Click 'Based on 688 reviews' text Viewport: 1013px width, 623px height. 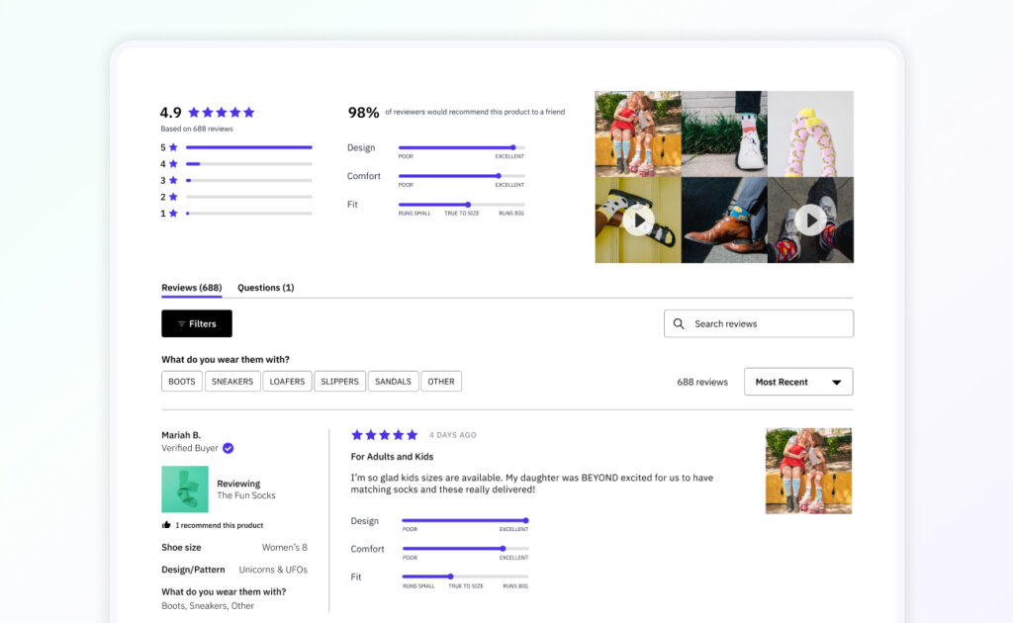click(197, 129)
